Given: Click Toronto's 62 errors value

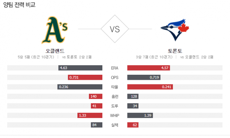Looking at the screenshot, I should 135,125.
